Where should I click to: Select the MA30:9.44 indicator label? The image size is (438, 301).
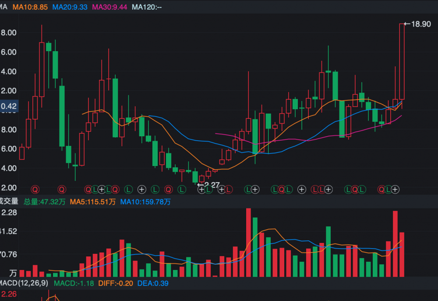point(109,7)
